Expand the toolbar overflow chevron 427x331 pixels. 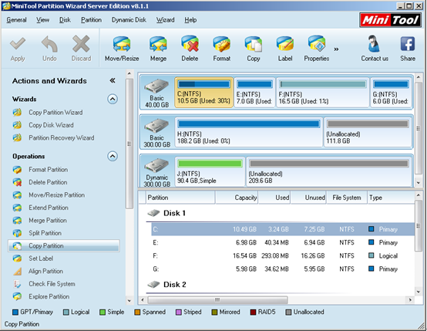336,49
